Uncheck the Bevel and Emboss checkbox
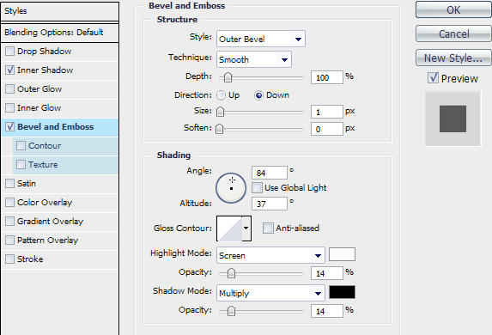Viewport: 492px width, 335px height. [x=10, y=126]
